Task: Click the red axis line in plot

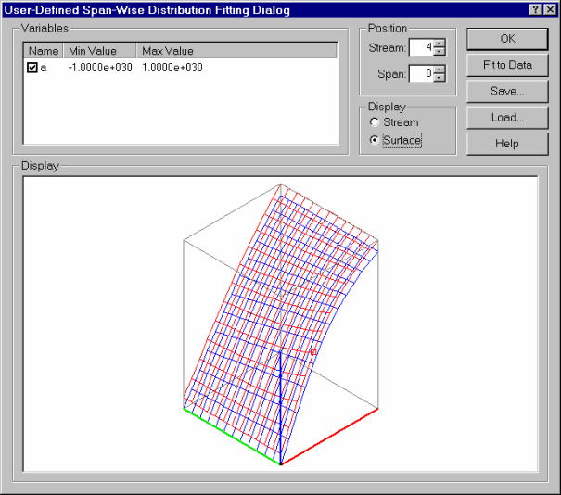Action: [x=329, y=437]
